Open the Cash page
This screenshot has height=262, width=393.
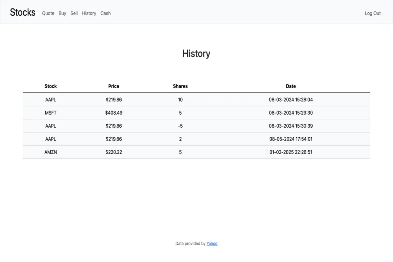[106, 13]
